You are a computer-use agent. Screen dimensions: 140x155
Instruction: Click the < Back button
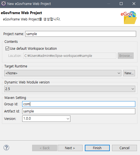(x=45, y=148)
